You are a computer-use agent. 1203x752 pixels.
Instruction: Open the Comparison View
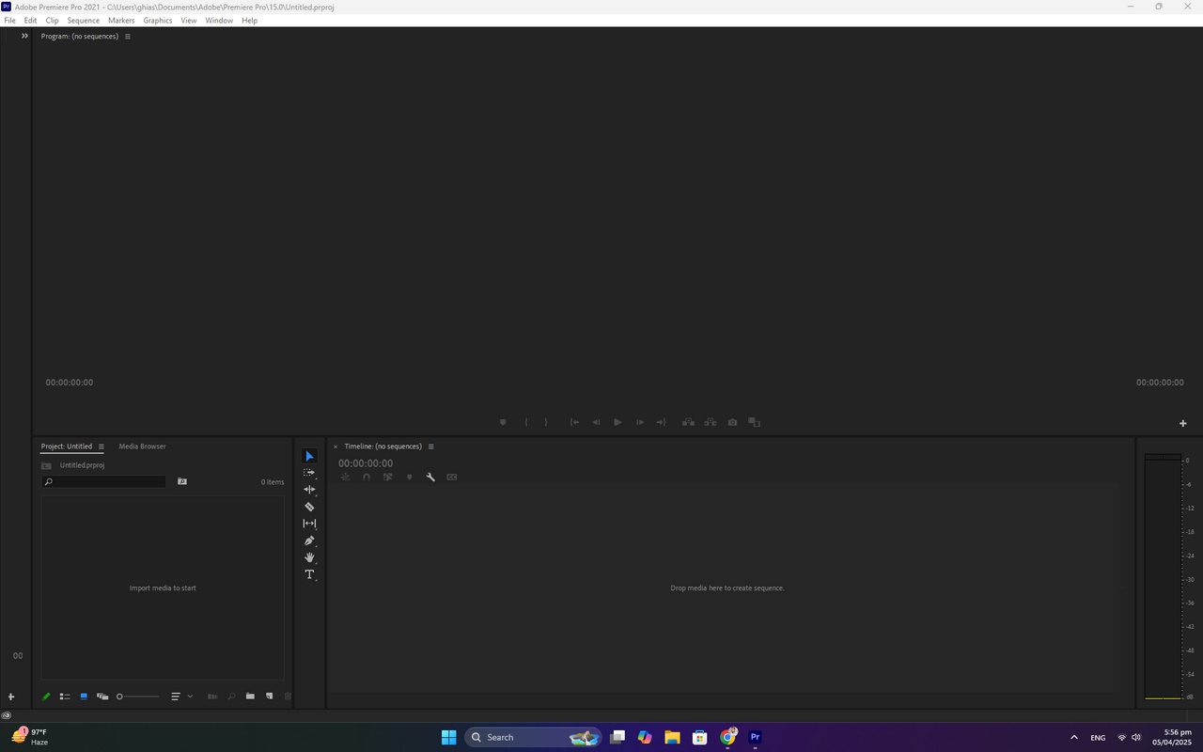[x=754, y=422]
